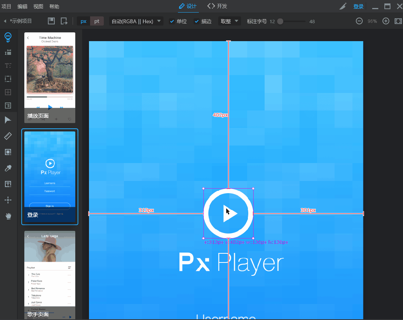Image resolution: width=403 pixels, height=320 pixels.
Task: Zoom out with the minus circle
Action: 359,21
